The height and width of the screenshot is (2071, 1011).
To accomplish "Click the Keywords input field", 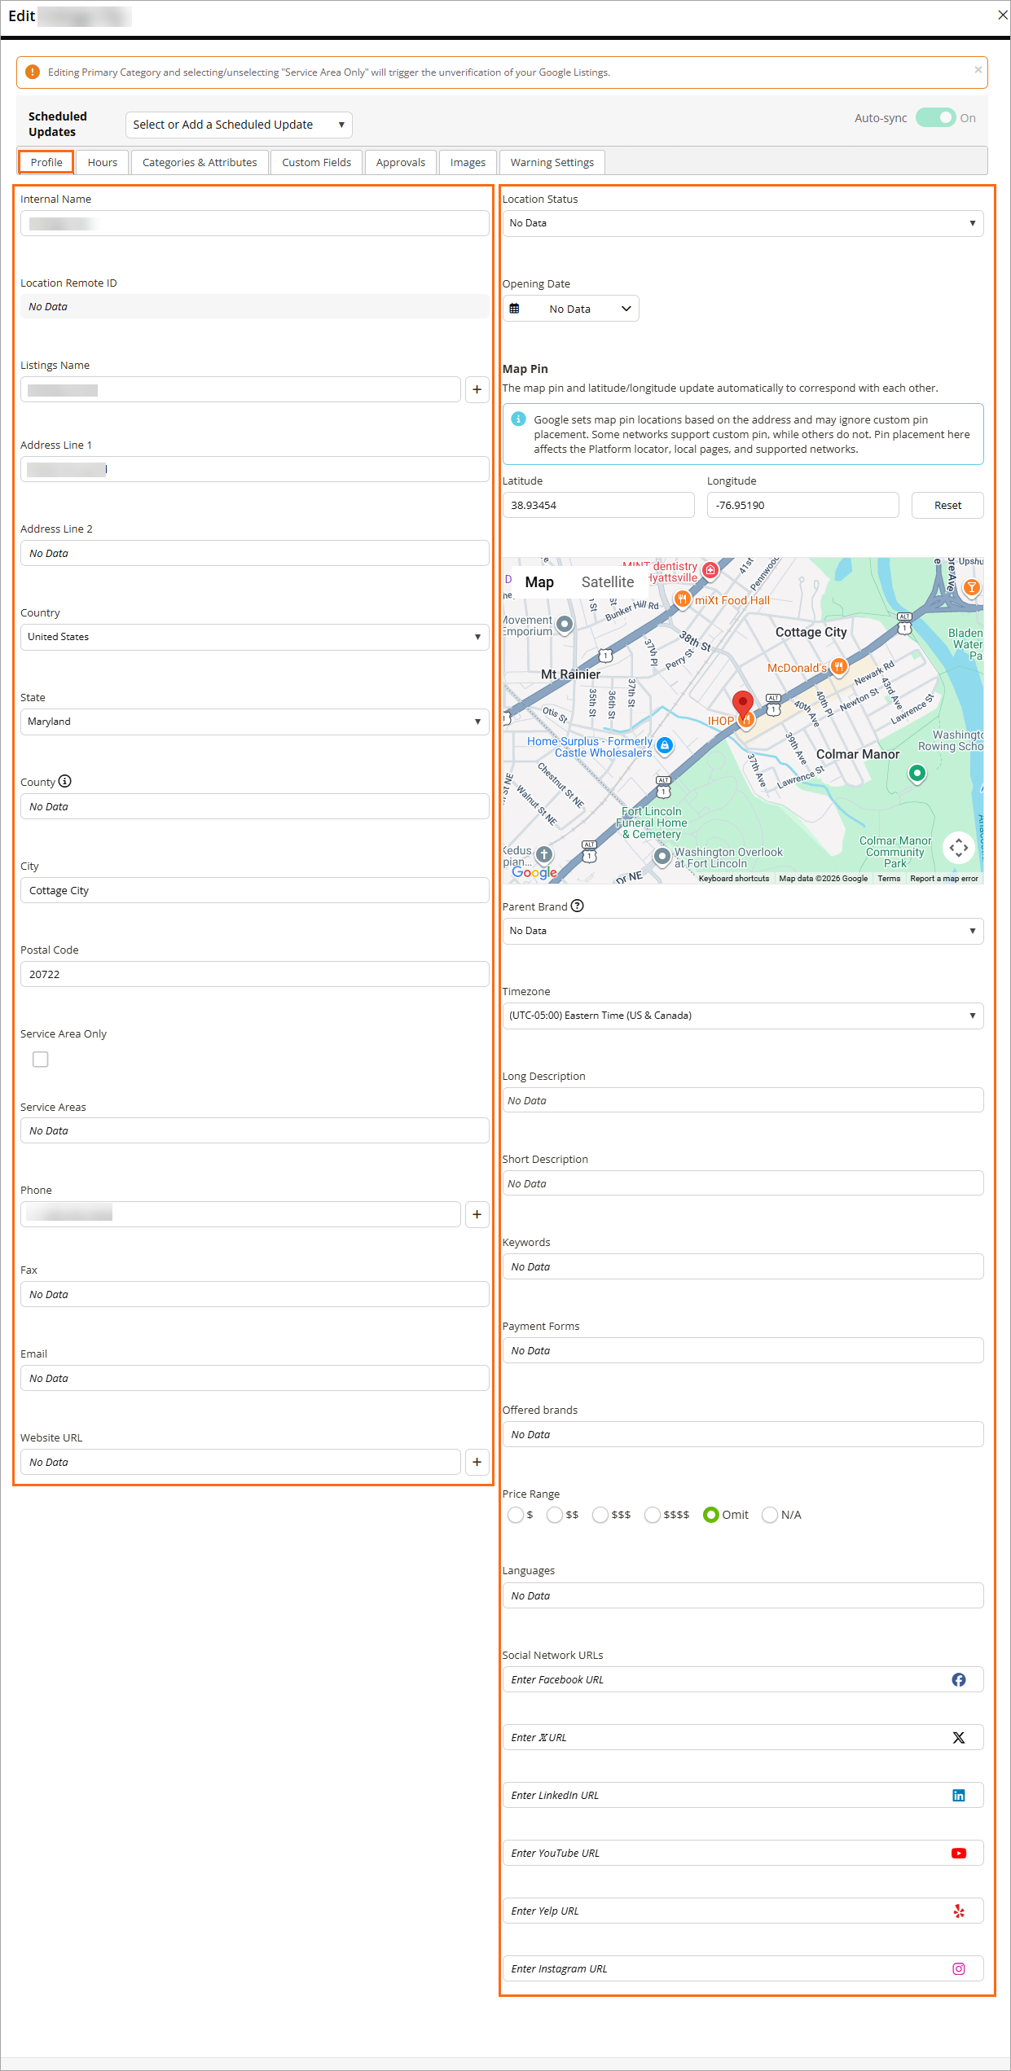I will coord(743,1266).
